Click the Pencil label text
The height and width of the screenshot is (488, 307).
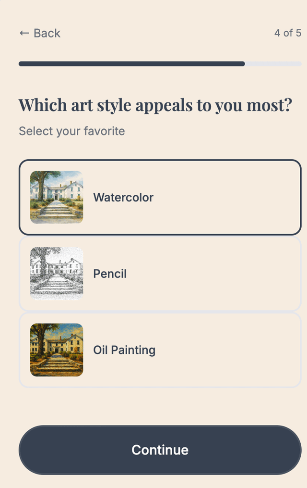pyautogui.click(x=110, y=273)
